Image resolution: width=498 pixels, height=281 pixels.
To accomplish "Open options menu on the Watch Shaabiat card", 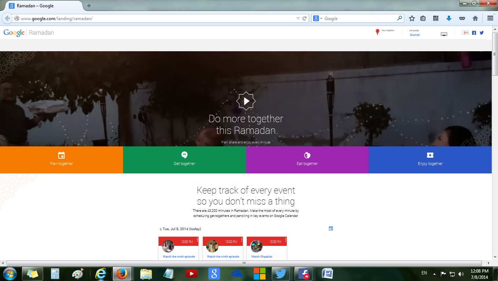I will pyautogui.click(x=286, y=240).
